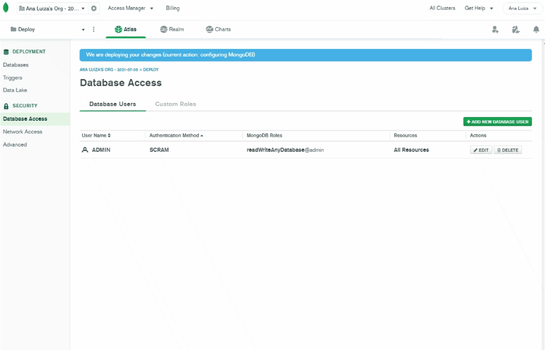This screenshot has height=350, width=545.
Task: Open Network Access in the sidebar
Action: point(22,132)
